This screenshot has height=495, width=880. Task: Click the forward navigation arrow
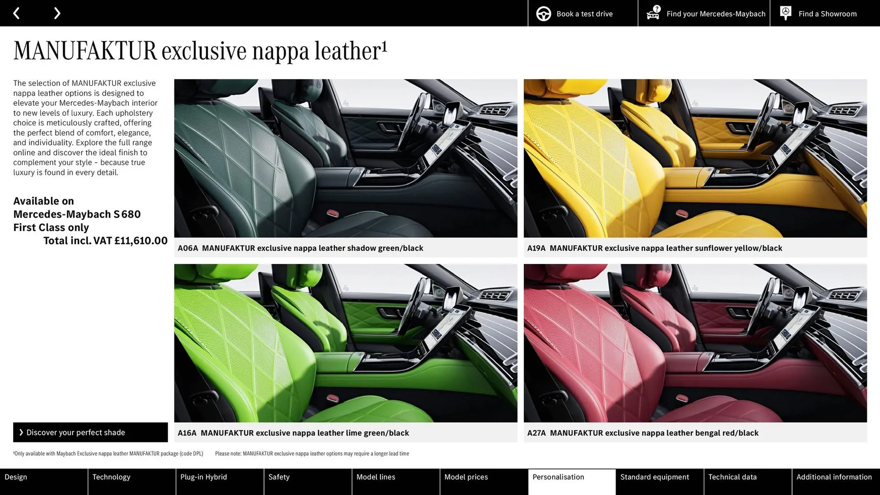(x=57, y=13)
